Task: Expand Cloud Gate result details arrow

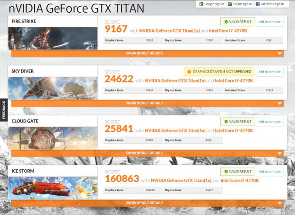Action: [279, 153]
